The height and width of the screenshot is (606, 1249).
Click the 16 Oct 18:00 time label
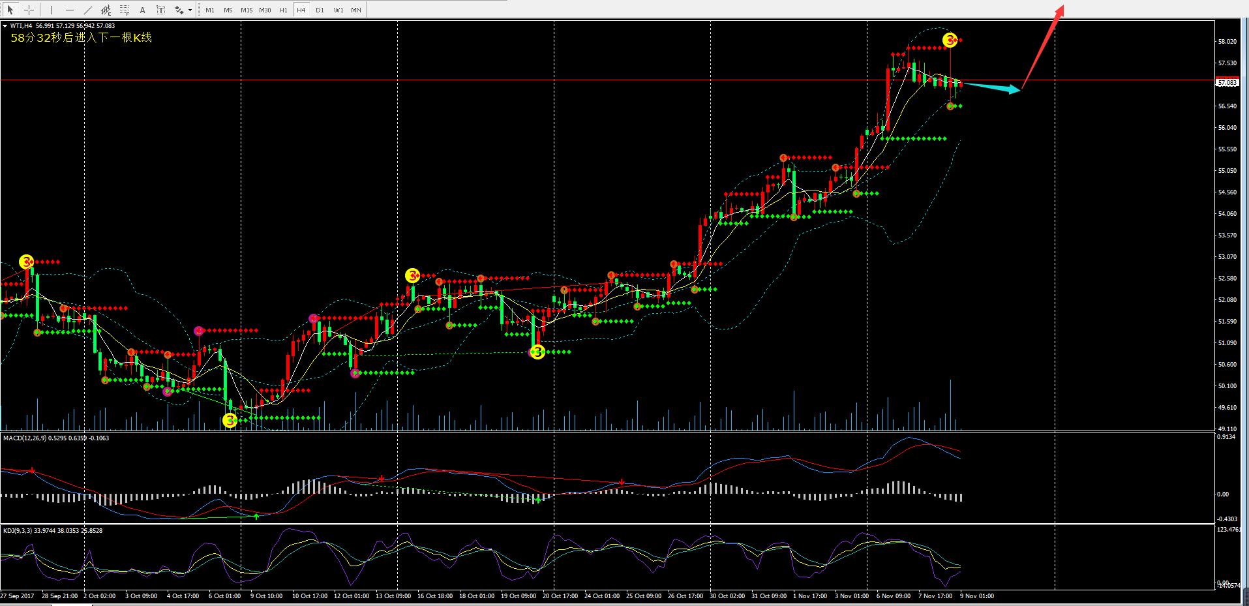point(435,596)
